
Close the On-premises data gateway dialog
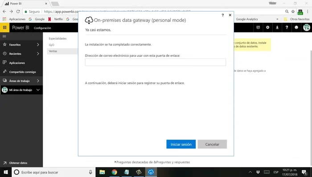tap(230, 15)
